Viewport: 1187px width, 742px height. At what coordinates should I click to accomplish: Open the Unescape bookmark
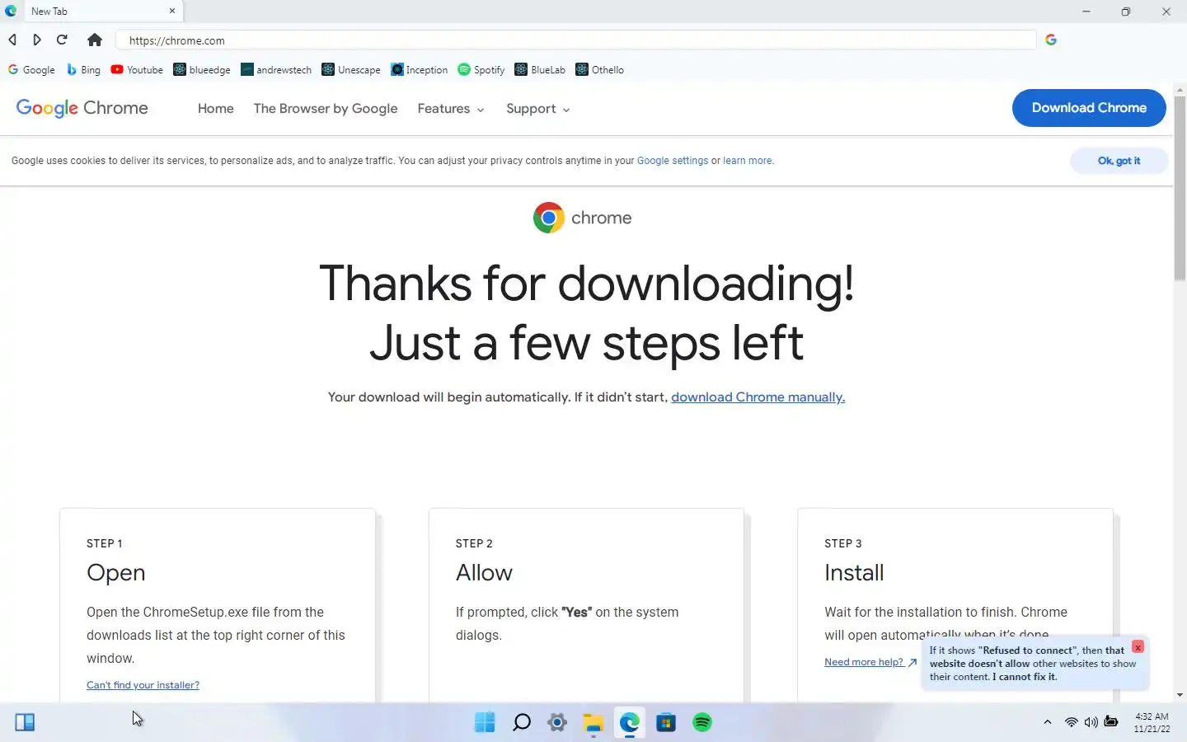351,70
